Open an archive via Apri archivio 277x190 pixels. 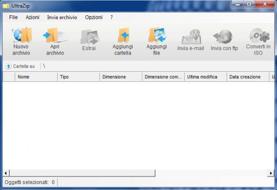[x=55, y=42]
